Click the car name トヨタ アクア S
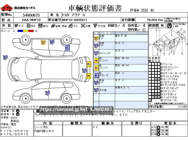Image resolution: width=188 pixels, height=141 pixels. [x=74, y=15]
